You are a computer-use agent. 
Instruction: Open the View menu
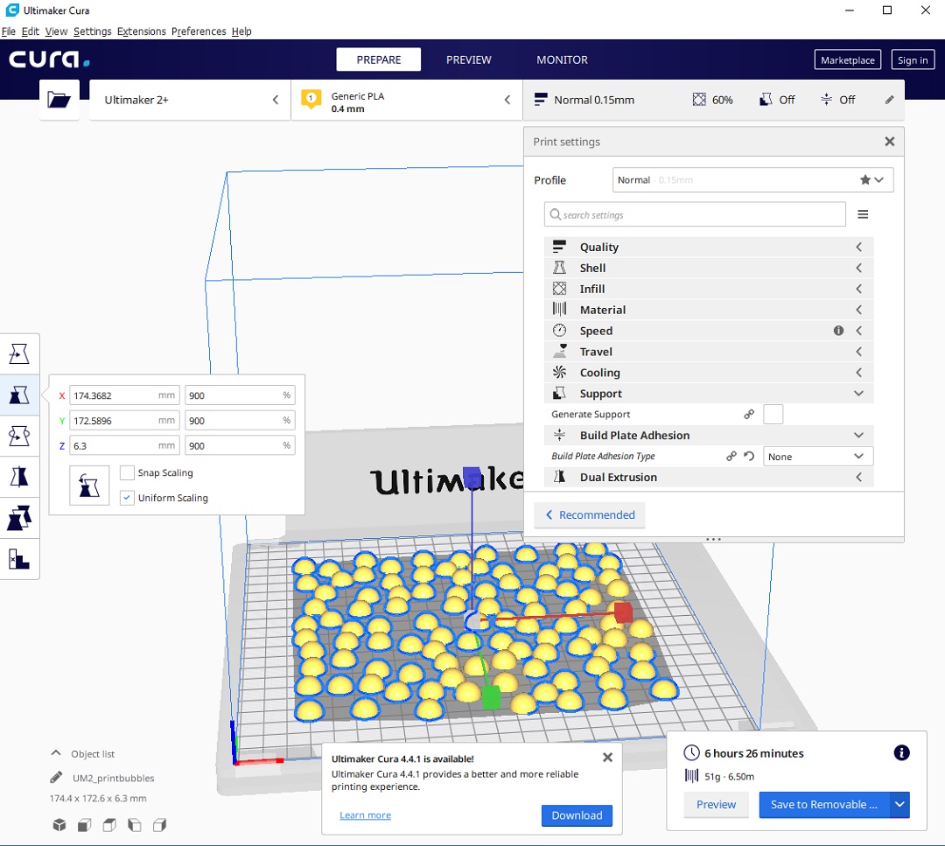56,31
